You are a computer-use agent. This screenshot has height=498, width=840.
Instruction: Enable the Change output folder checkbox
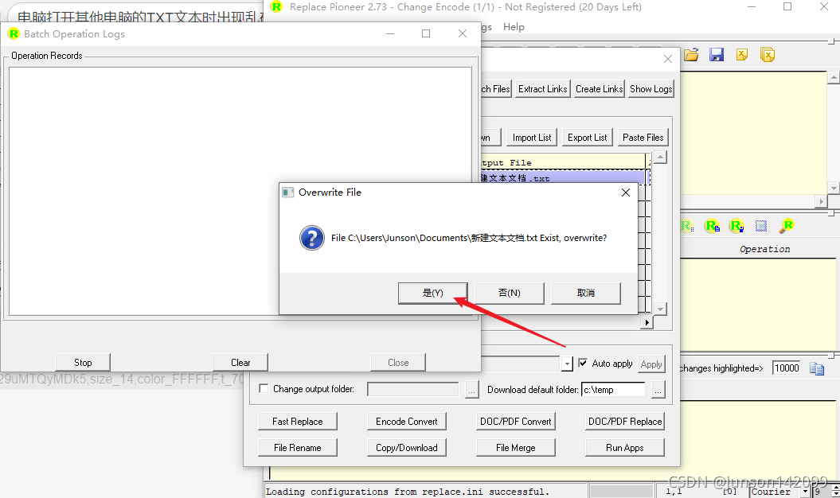coord(264,389)
